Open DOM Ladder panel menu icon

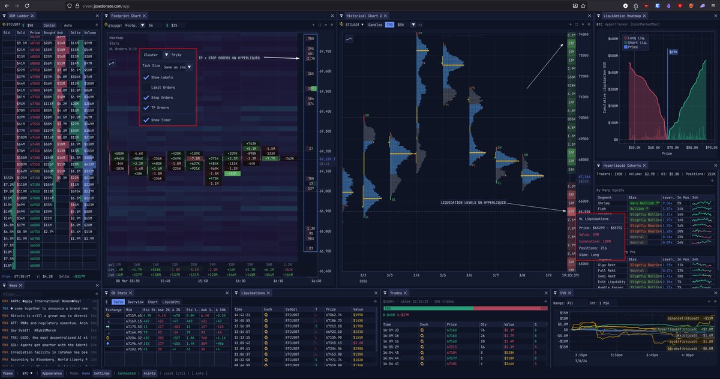(x=4, y=16)
